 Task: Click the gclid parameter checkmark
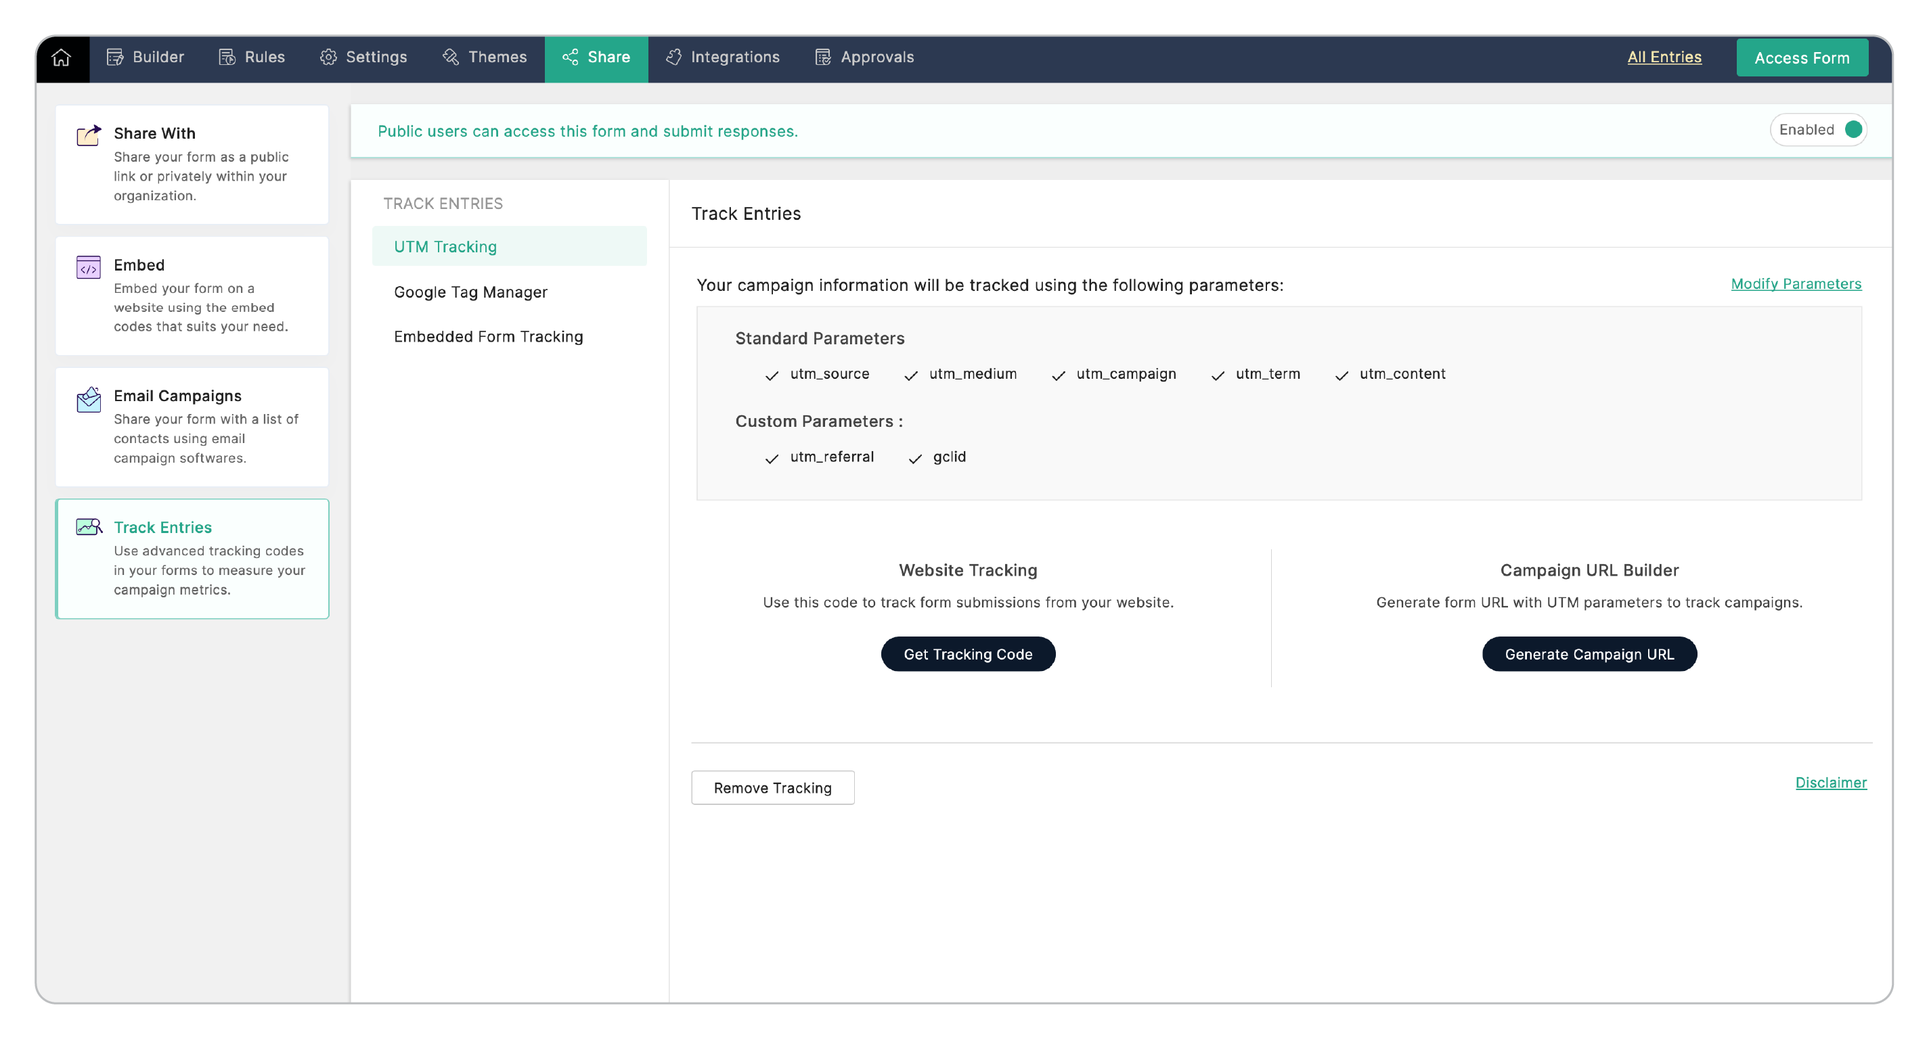click(914, 459)
